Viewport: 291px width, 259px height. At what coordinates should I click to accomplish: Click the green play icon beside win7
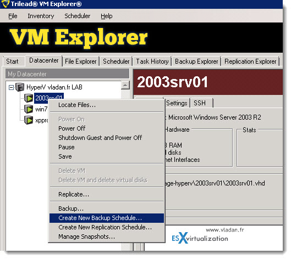pos(29,109)
